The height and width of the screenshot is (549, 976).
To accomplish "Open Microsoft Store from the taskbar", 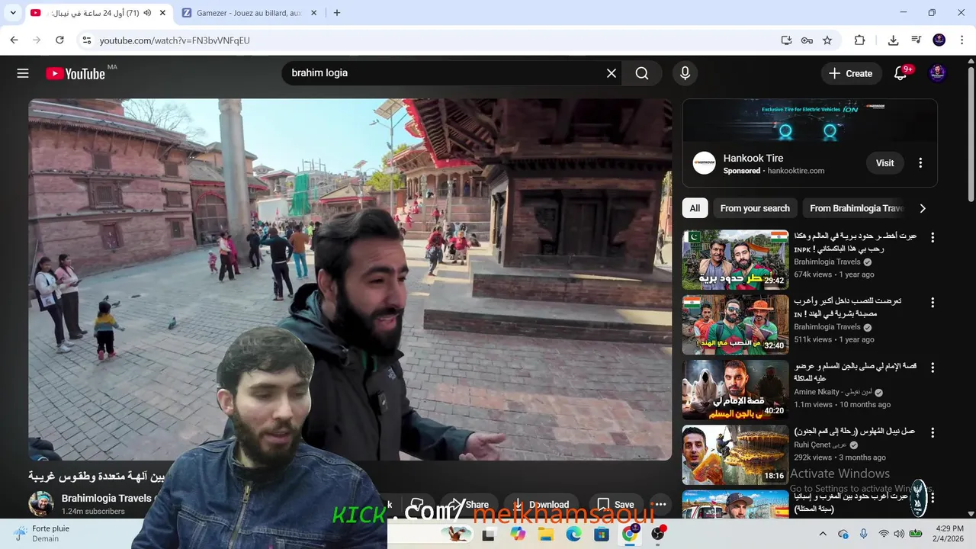I will 602,534.
